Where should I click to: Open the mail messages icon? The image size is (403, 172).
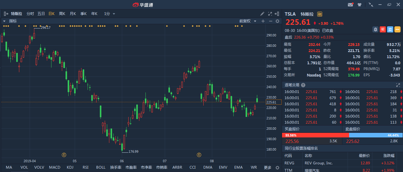(351, 5)
